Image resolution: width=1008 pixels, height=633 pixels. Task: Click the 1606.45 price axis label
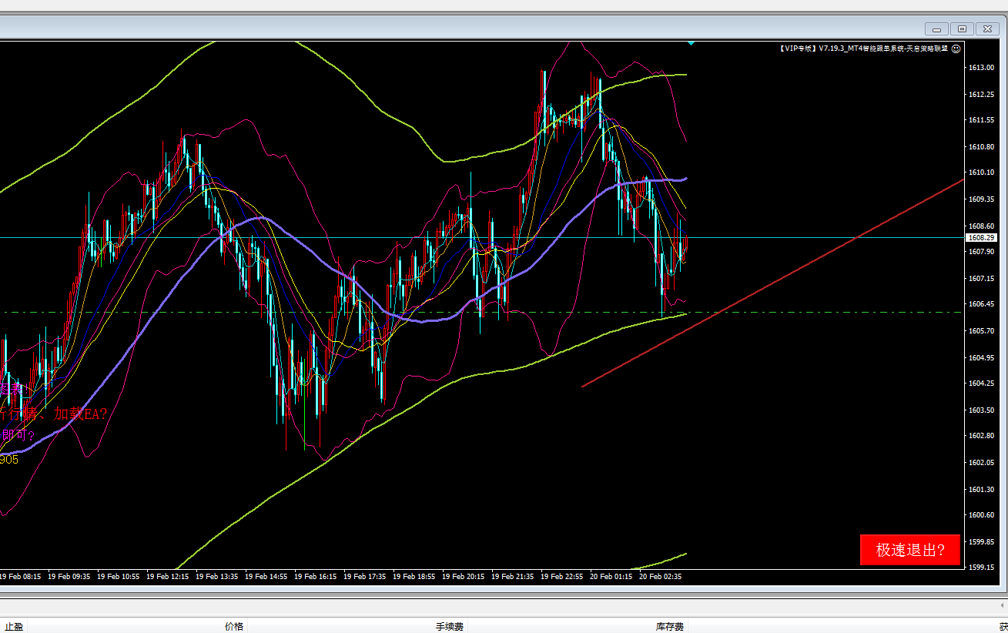(x=980, y=303)
